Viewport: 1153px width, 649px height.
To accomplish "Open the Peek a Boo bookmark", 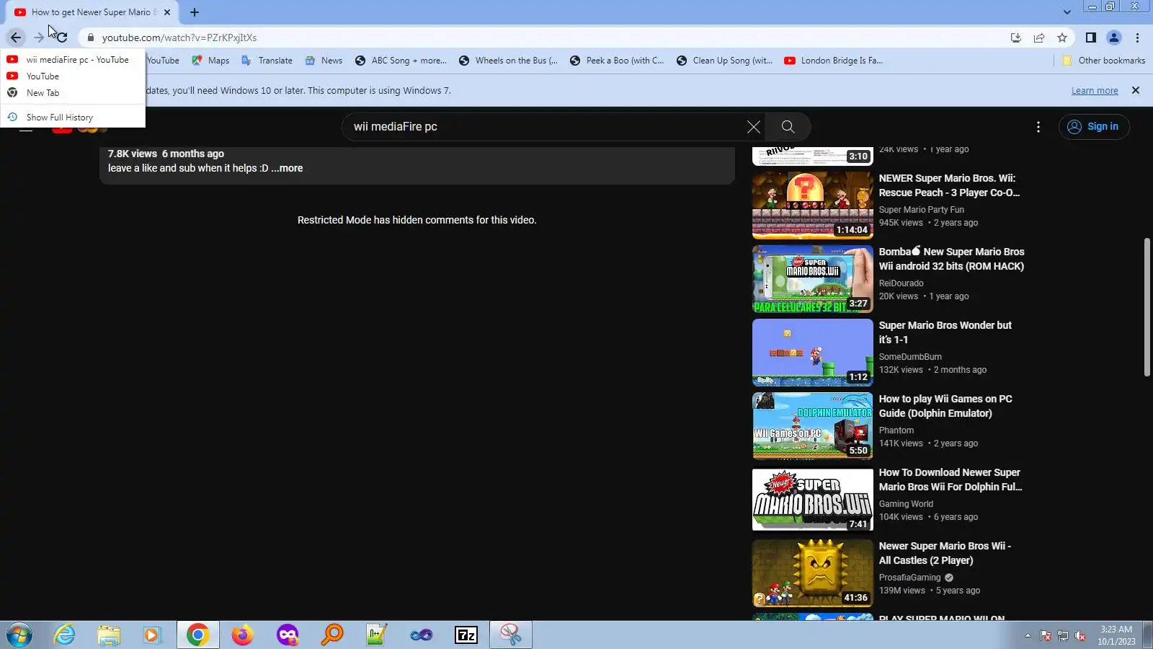I will (x=617, y=61).
